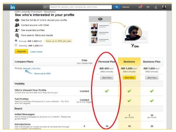Click 'Save up to 25% per year' tag

click(58, 41)
